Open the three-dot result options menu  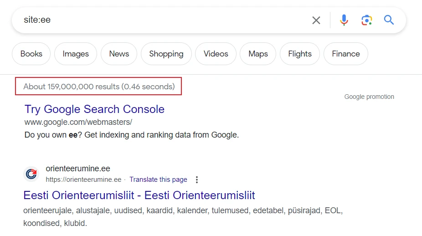197,180
